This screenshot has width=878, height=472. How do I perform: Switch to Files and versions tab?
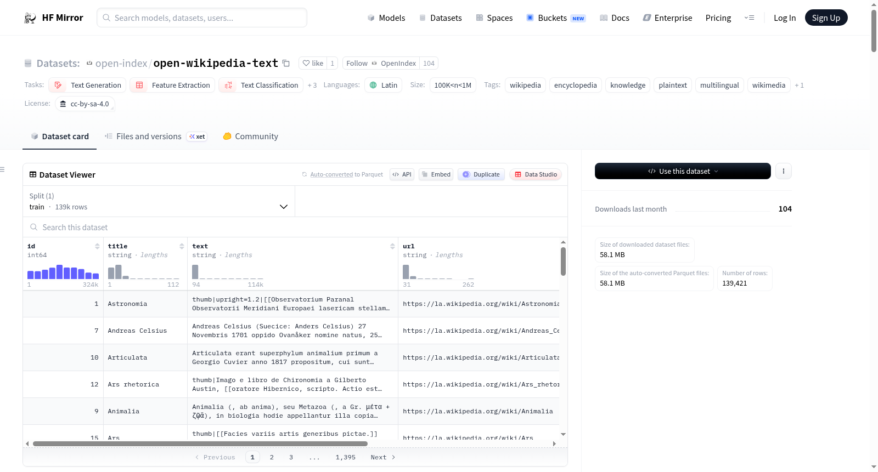pyautogui.click(x=156, y=137)
